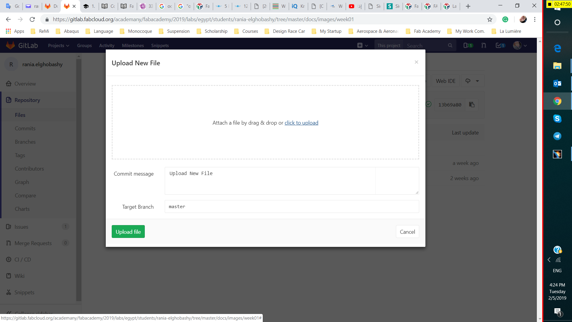The width and height of the screenshot is (572, 322).
Task: Close the Upload New File dialog
Action: pyautogui.click(x=416, y=62)
